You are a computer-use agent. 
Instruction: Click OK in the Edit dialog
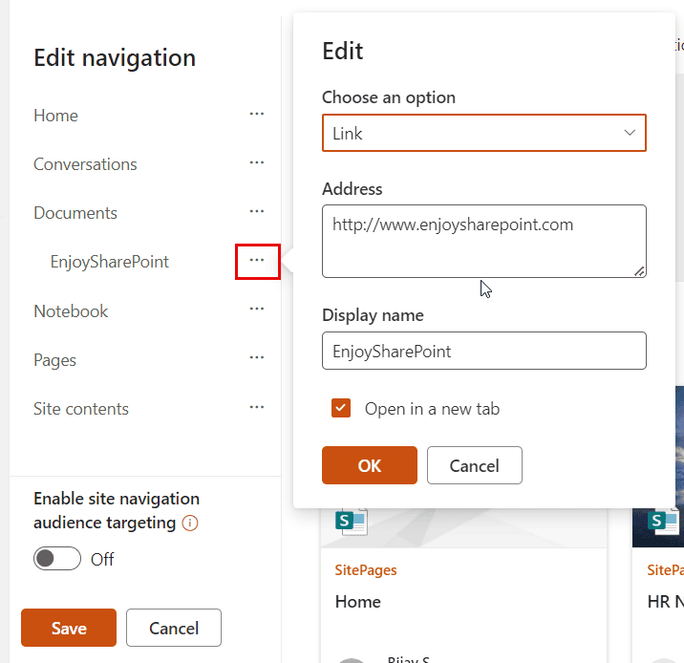(370, 465)
